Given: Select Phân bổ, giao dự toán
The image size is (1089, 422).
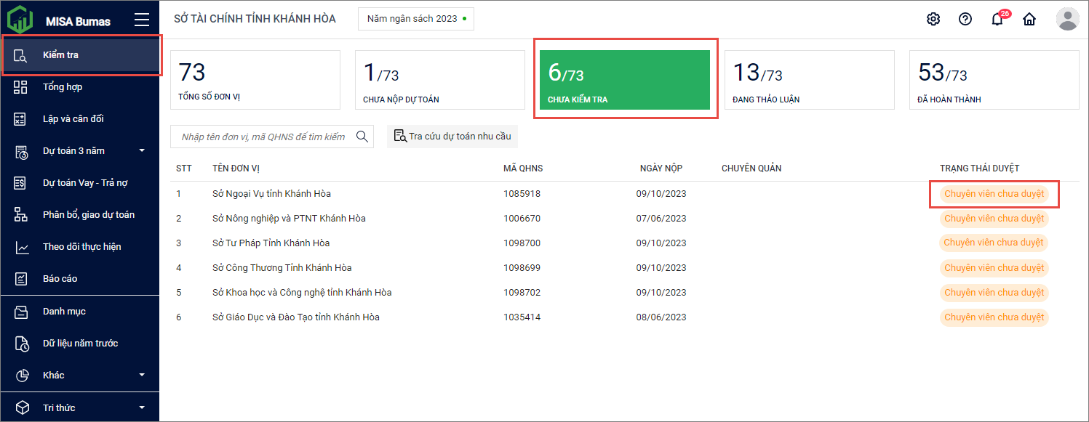Looking at the screenshot, I should pos(88,215).
